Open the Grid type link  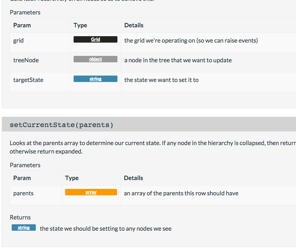tap(95, 39)
